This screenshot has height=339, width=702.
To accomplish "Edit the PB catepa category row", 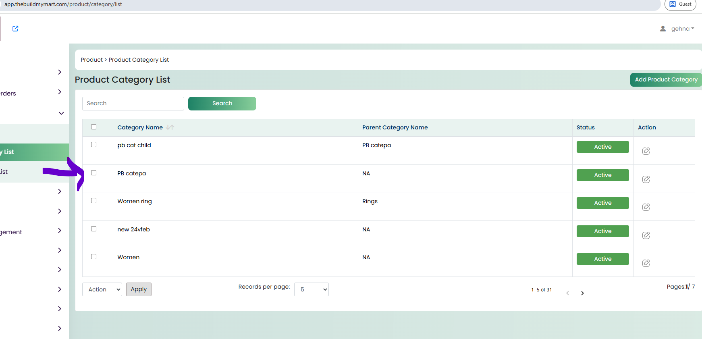I will 646,179.
